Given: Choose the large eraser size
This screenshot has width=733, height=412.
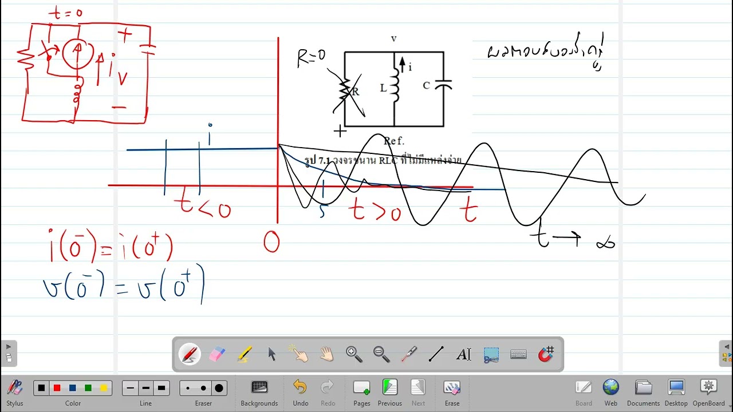Looking at the screenshot, I should (219, 388).
